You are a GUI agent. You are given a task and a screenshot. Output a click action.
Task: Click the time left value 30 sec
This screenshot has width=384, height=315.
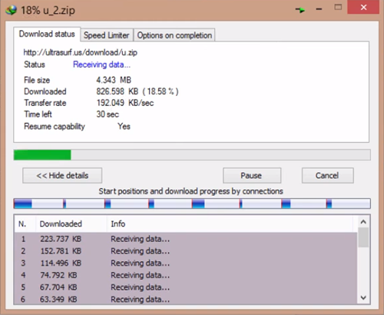click(108, 114)
